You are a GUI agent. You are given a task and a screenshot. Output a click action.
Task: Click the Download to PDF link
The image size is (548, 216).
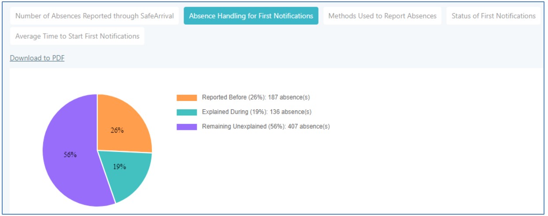pyautogui.click(x=37, y=58)
